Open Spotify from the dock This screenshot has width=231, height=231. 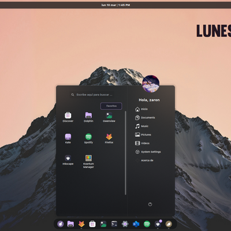[147, 224]
